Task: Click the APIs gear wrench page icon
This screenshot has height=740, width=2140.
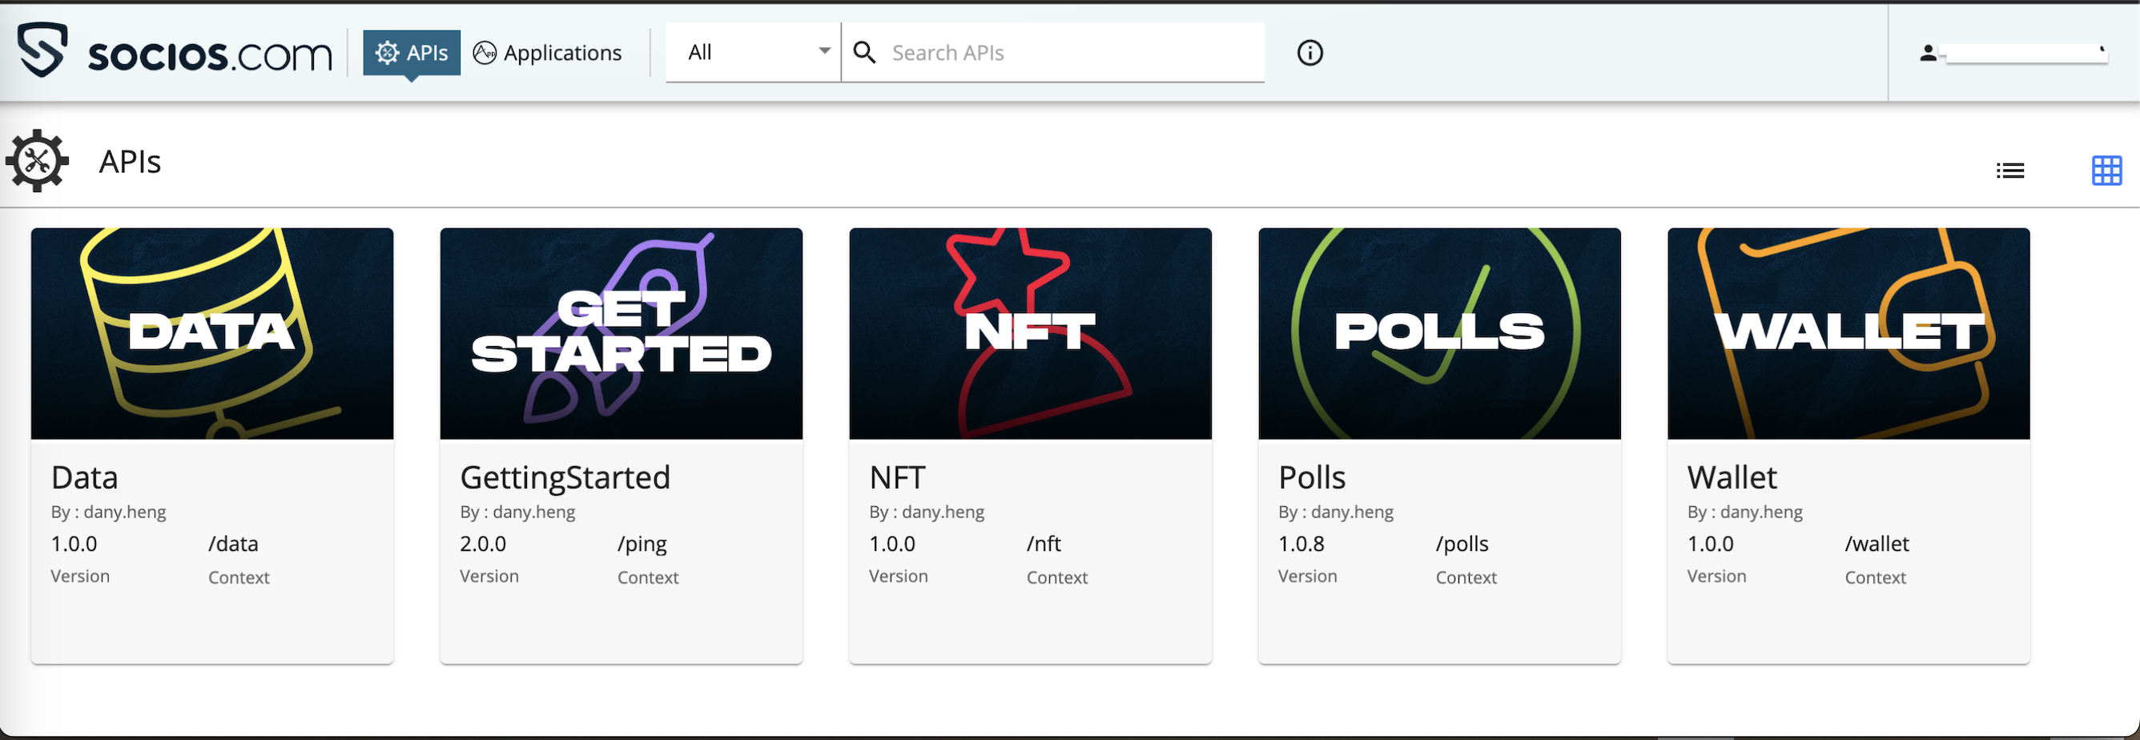Action: (38, 161)
